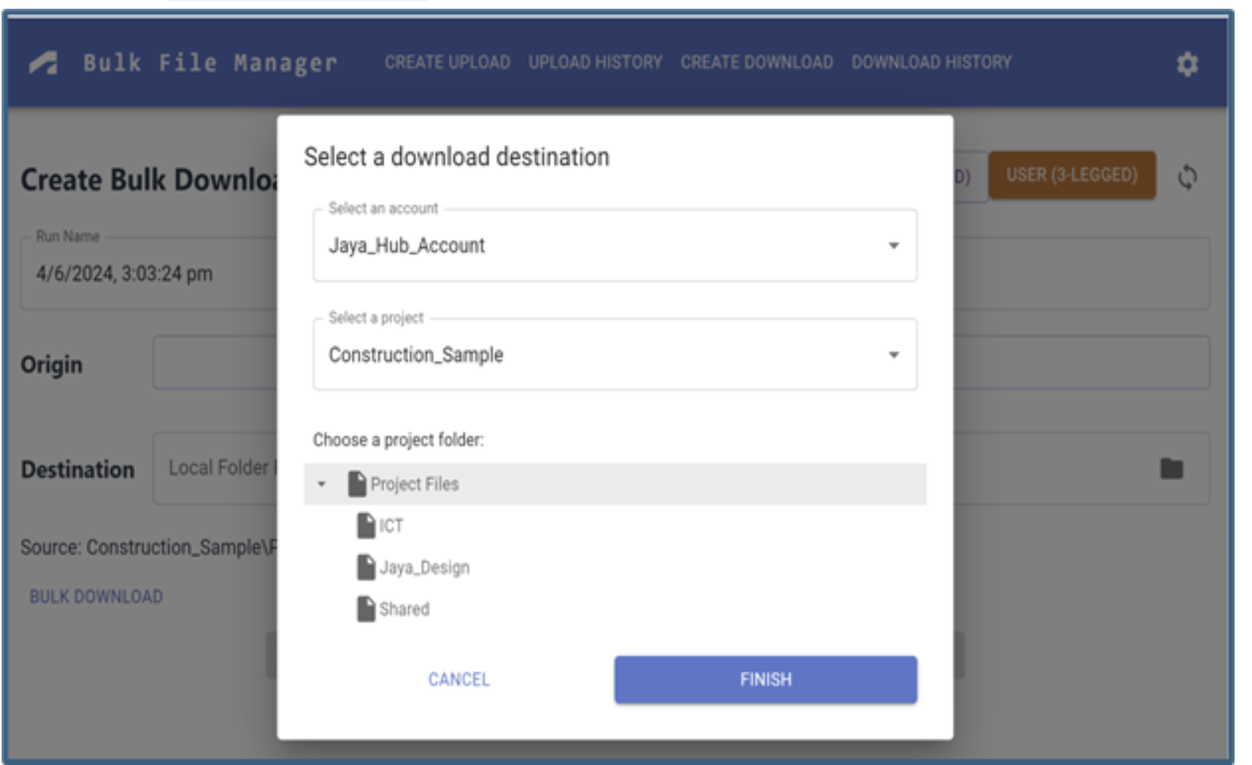Viewport: 1252px width, 765px height.
Task: Click the Bulk Download link
Action: pyautogui.click(x=96, y=597)
